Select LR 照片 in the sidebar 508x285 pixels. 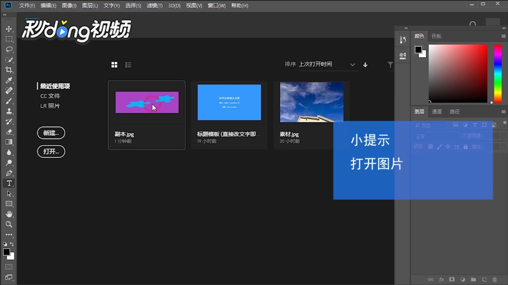pyautogui.click(x=50, y=106)
